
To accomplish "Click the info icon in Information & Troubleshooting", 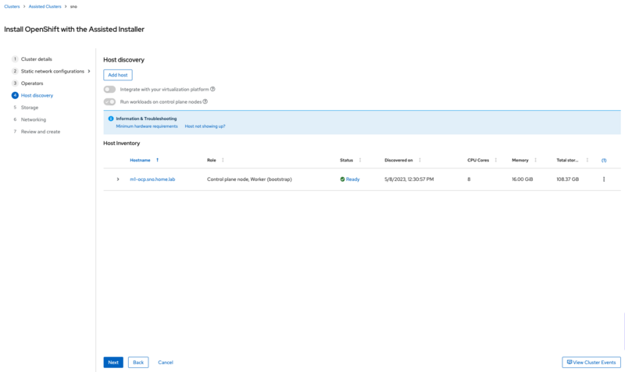I will [x=111, y=119].
